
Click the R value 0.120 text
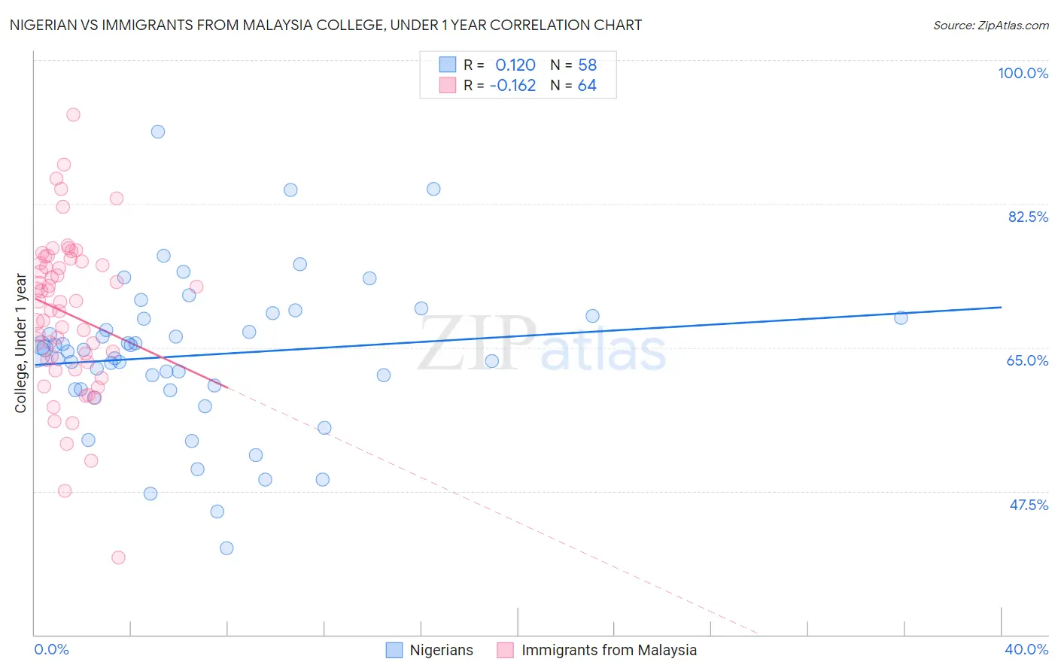click(515, 65)
